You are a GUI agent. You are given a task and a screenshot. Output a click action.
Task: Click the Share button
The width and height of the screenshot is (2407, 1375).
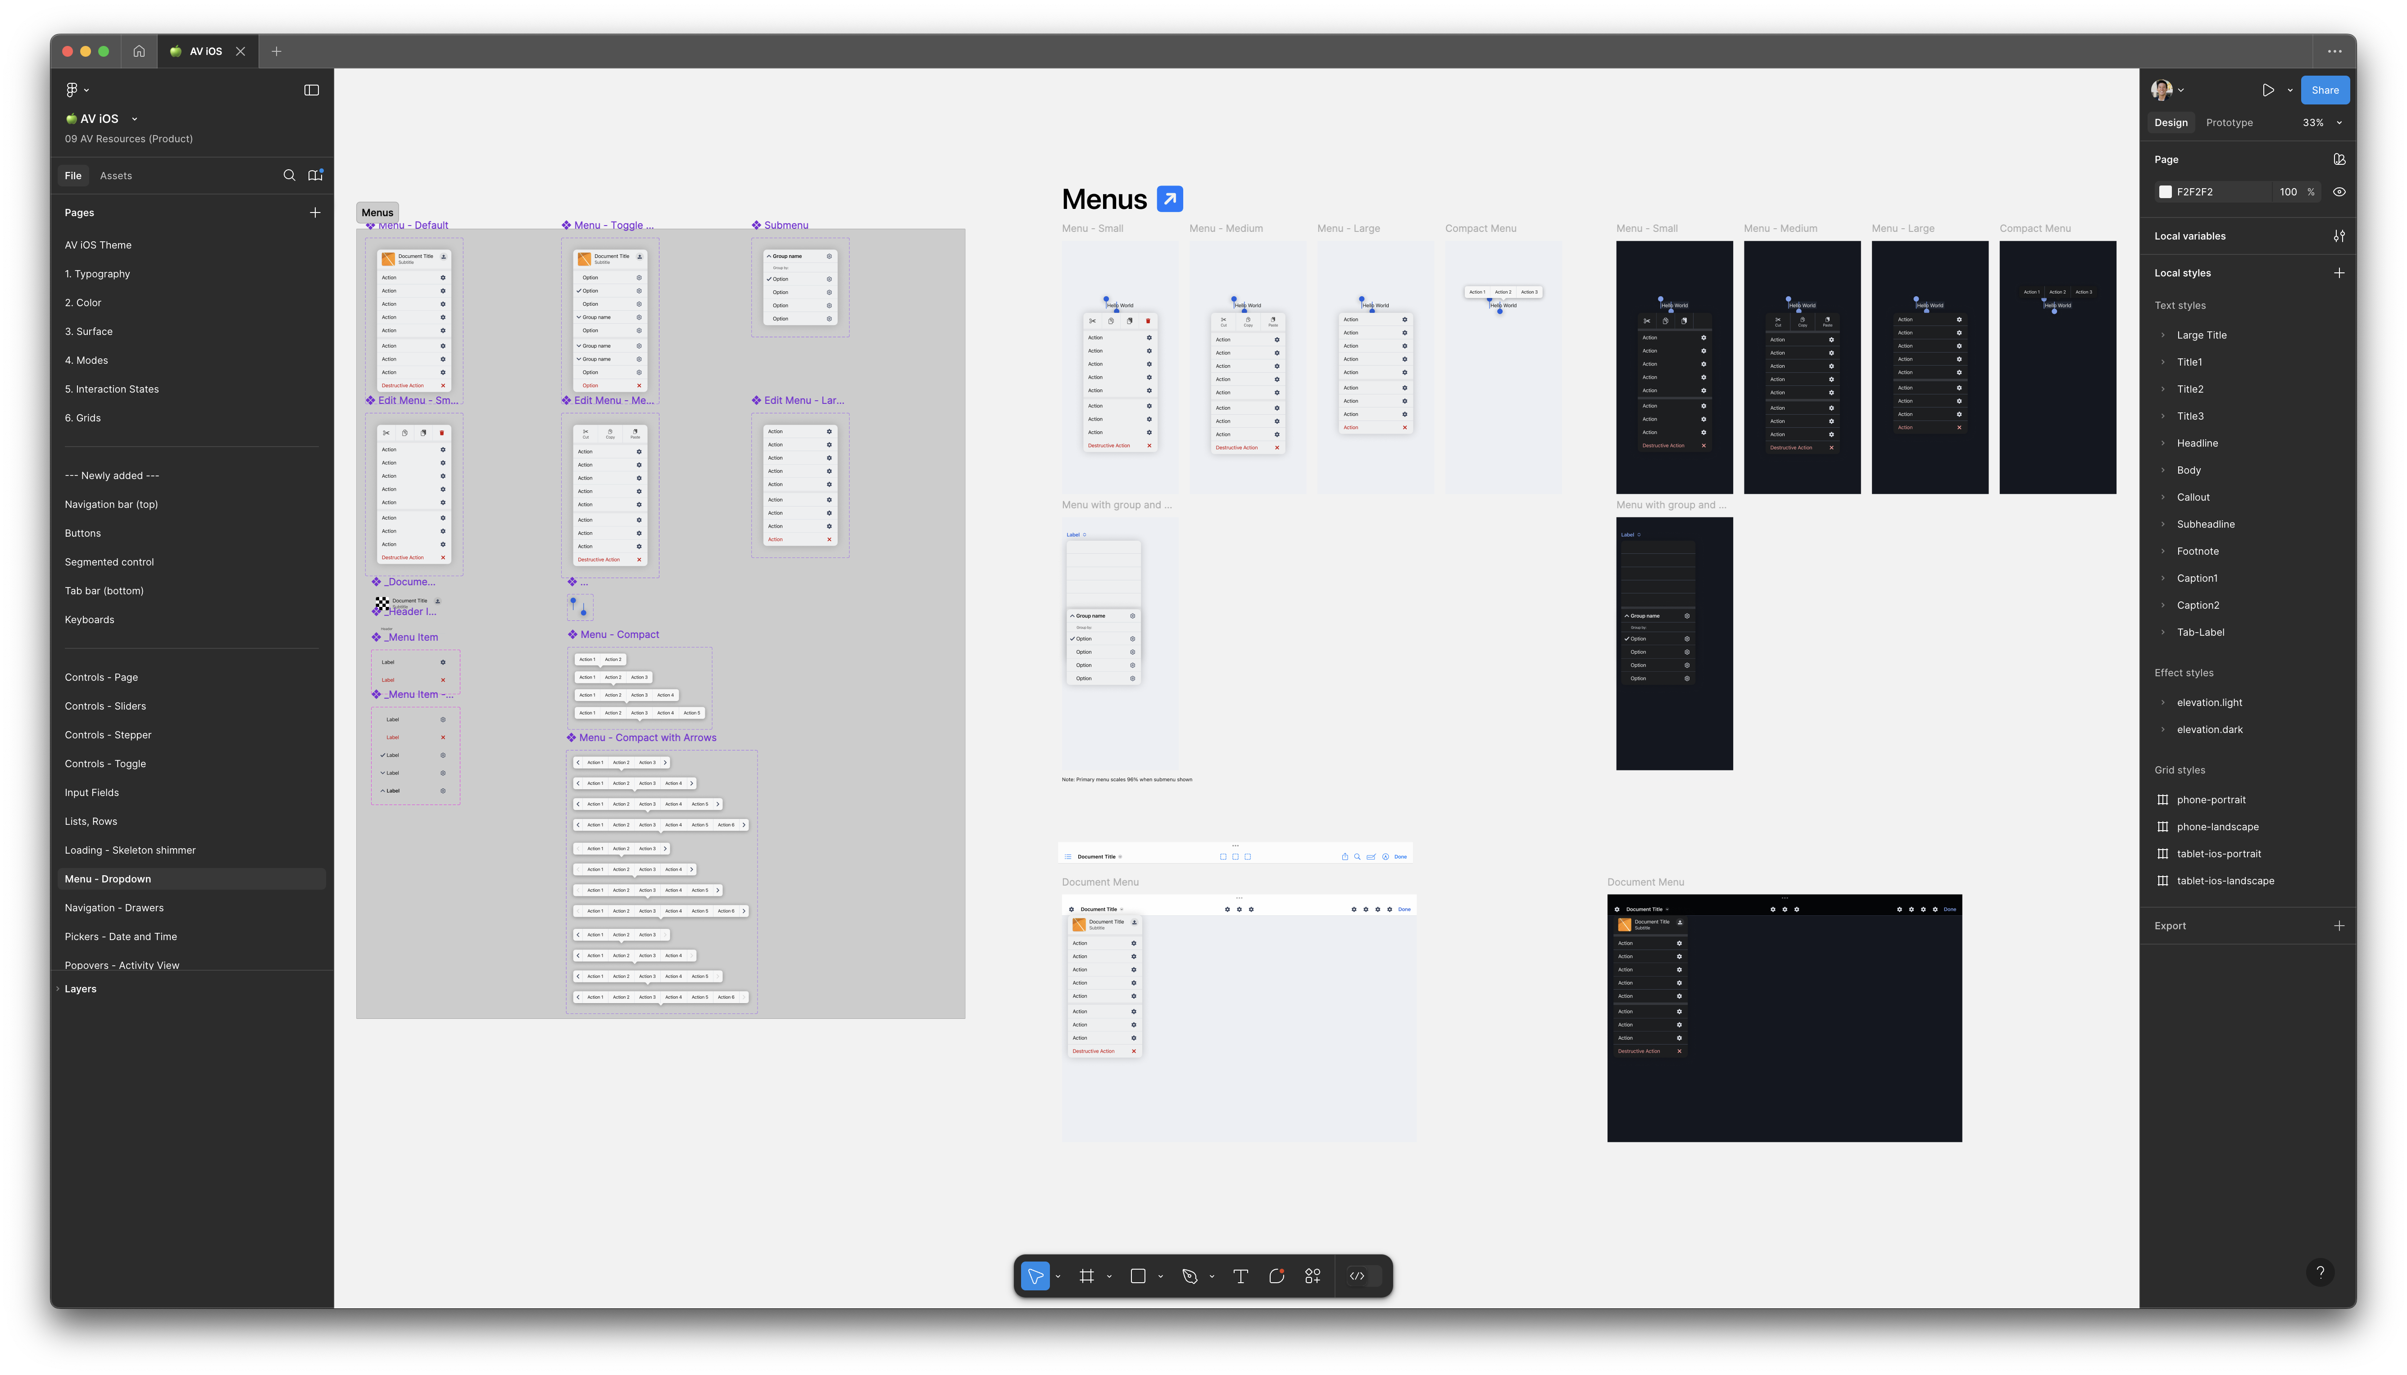coord(2325,90)
